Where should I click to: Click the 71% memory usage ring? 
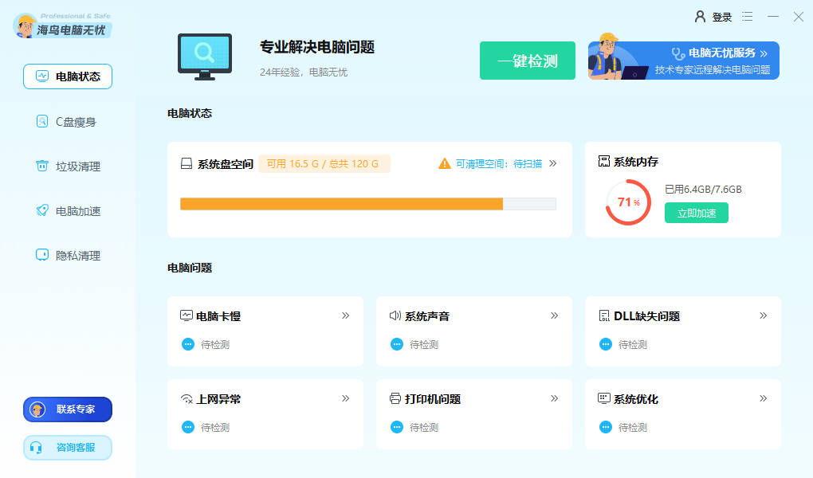[628, 202]
